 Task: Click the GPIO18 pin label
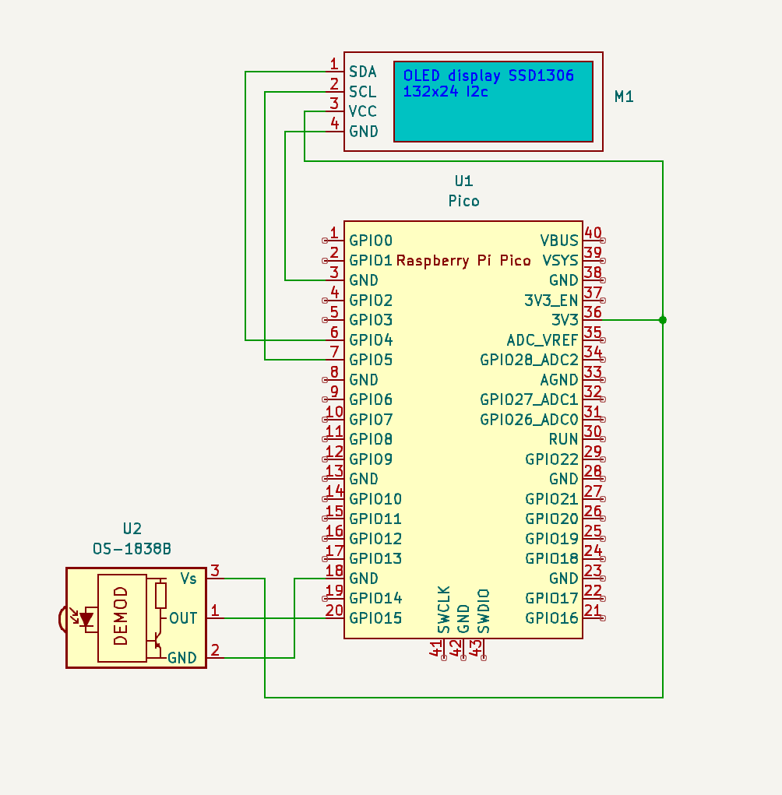[x=551, y=558]
